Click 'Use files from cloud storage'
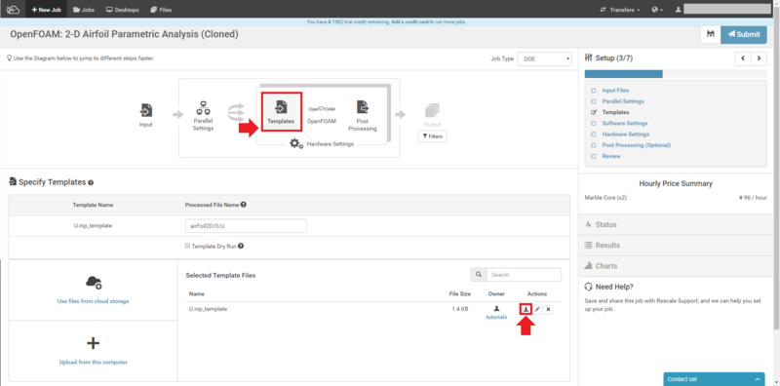 (x=93, y=301)
